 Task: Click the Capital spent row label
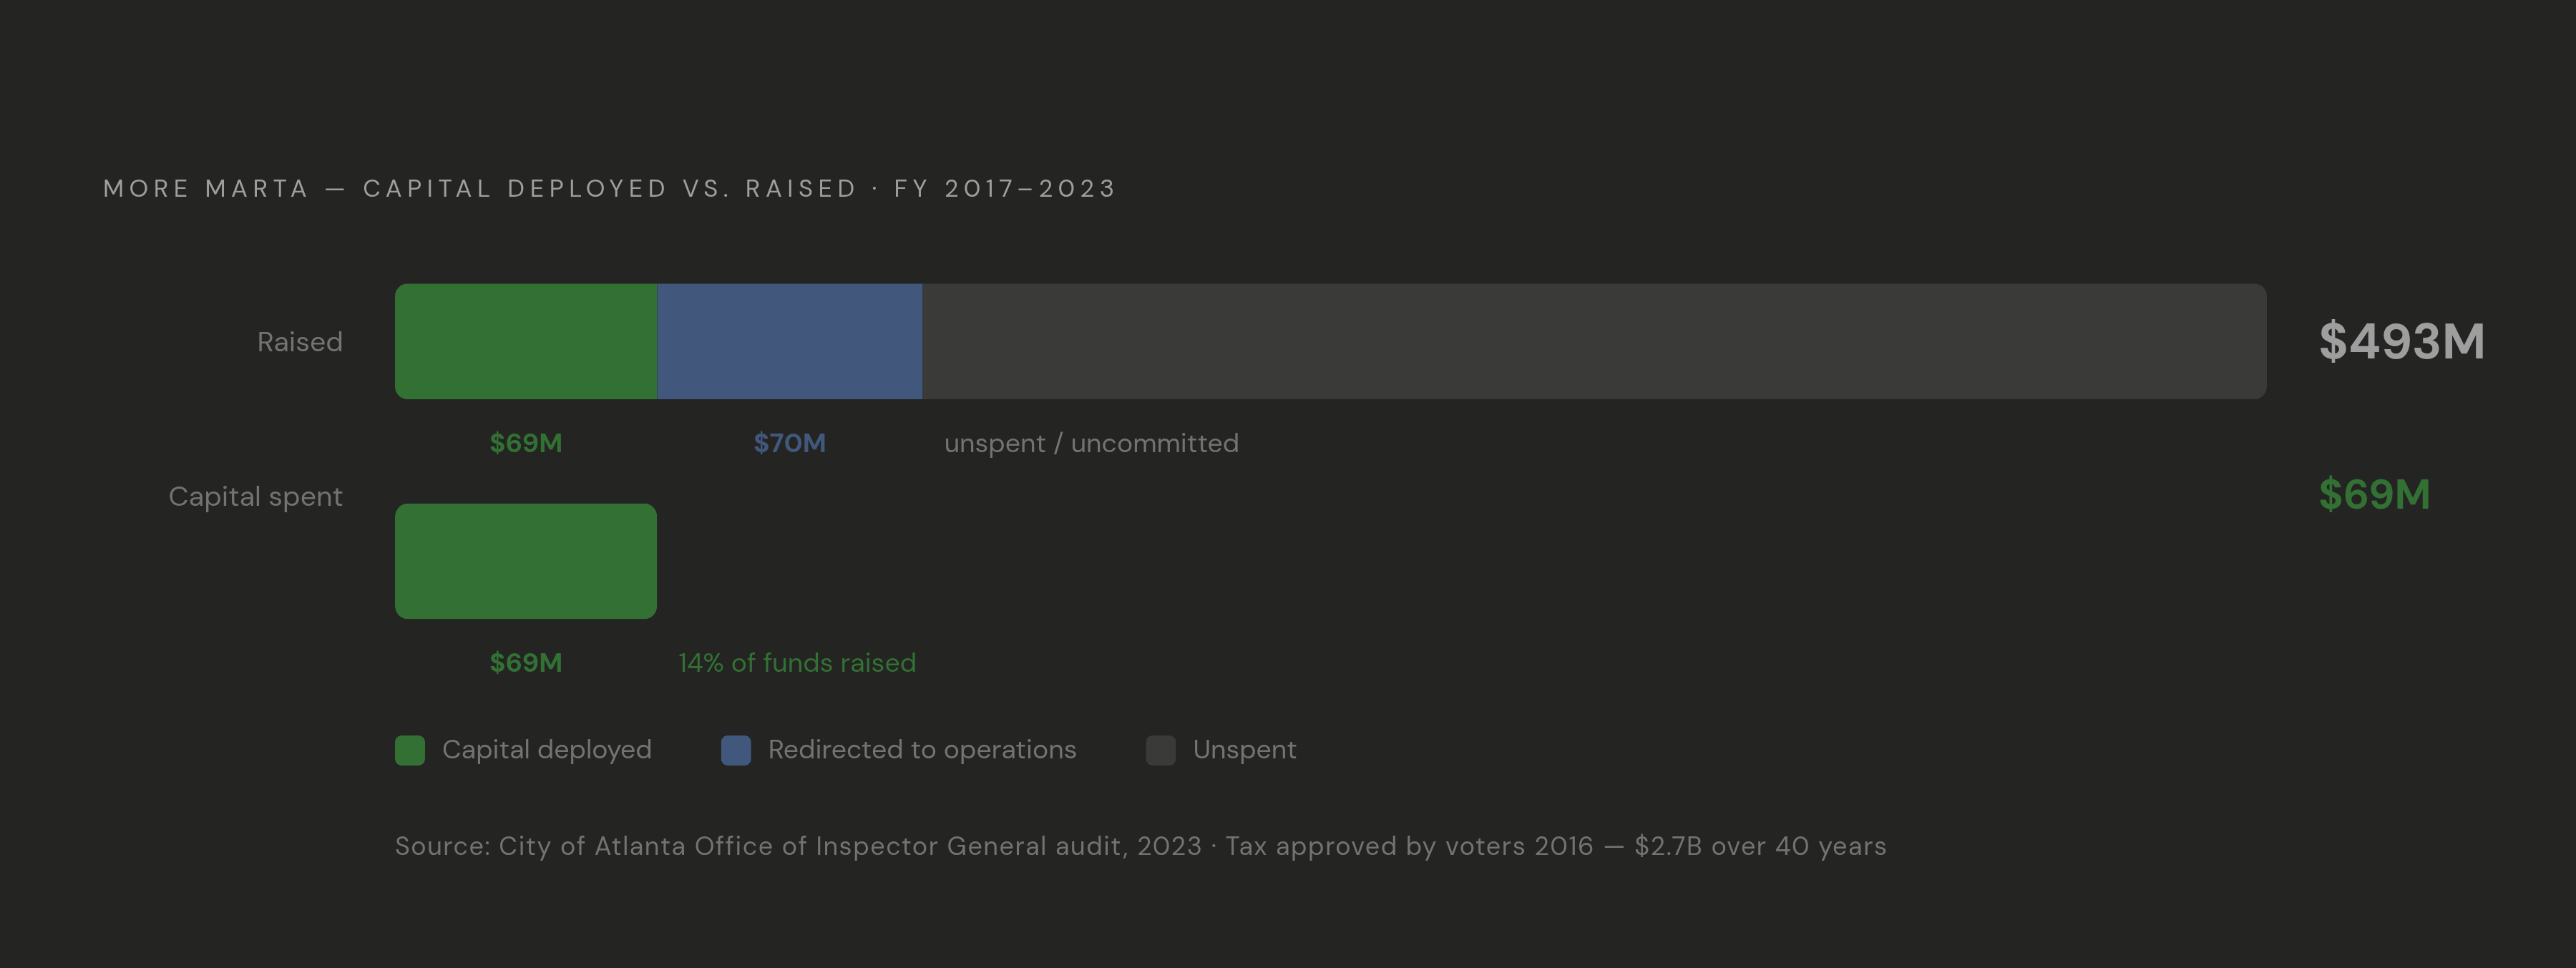(x=255, y=497)
